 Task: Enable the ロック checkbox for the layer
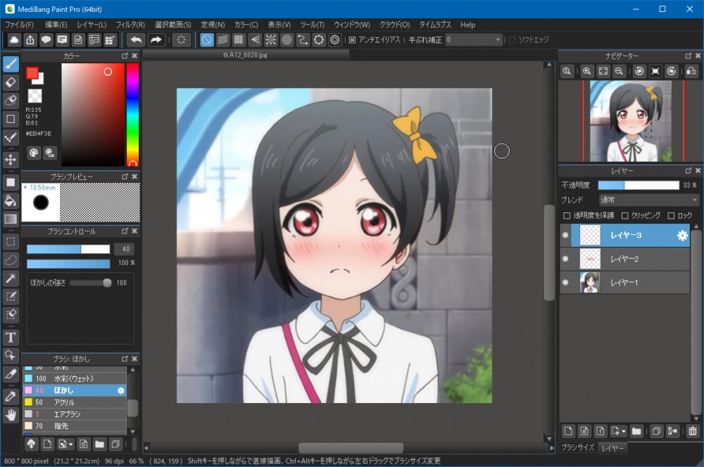[x=671, y=216]
